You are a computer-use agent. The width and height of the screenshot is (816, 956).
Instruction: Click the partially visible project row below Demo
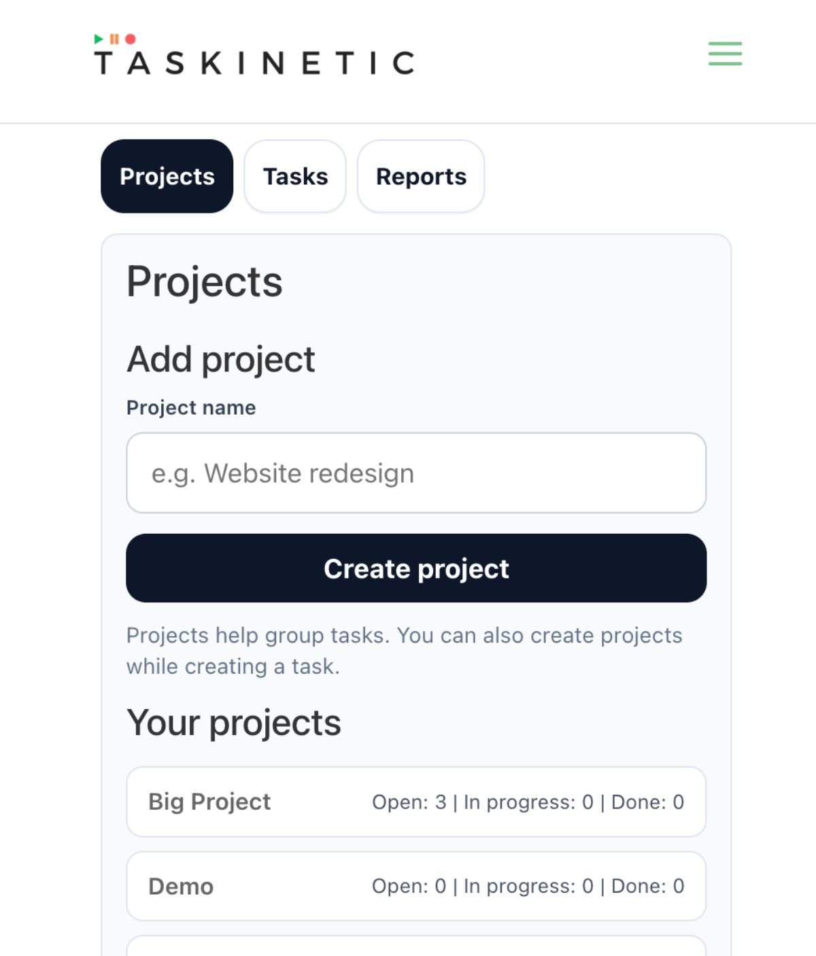click(416, 946)
